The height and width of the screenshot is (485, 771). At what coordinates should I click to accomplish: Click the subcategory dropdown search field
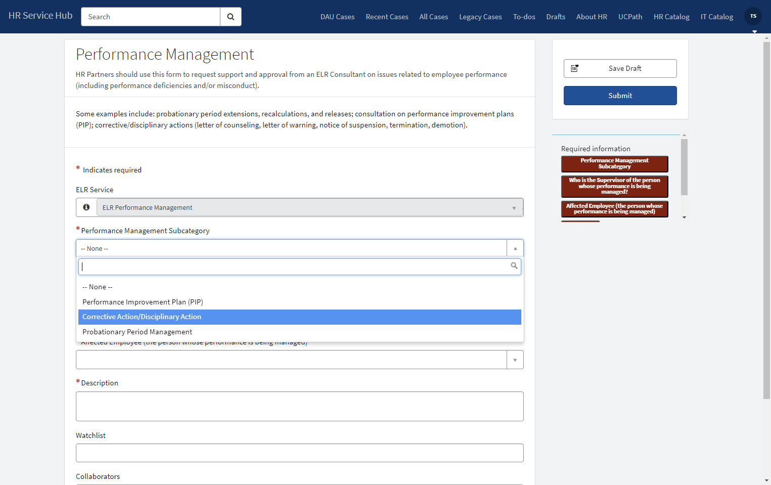click(300, 267)
